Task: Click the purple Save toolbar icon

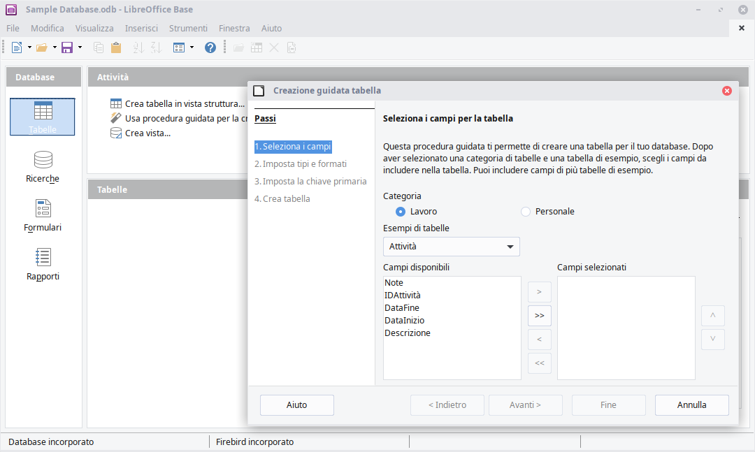Action: click(67, 48)
